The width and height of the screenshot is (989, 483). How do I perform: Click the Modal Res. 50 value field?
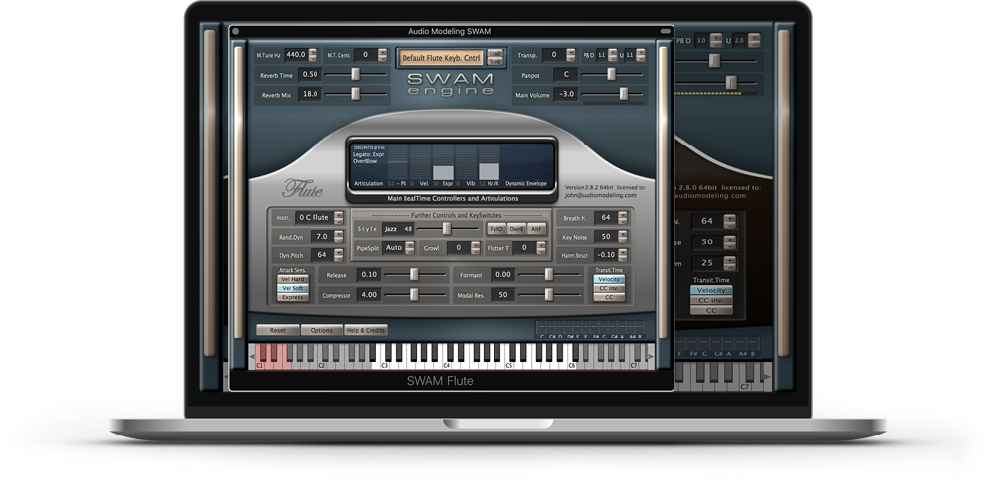[x=502, y=295]
